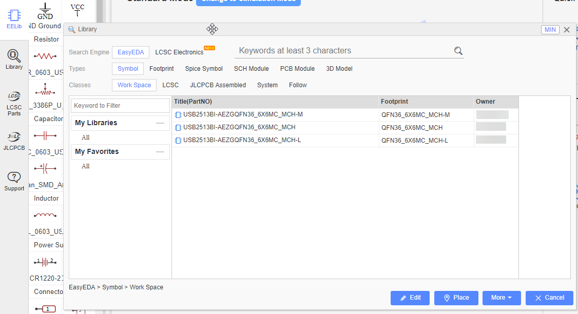Activate the Work Space class filter
Screen dimensions: 578x314
click(x=134, y=85)
